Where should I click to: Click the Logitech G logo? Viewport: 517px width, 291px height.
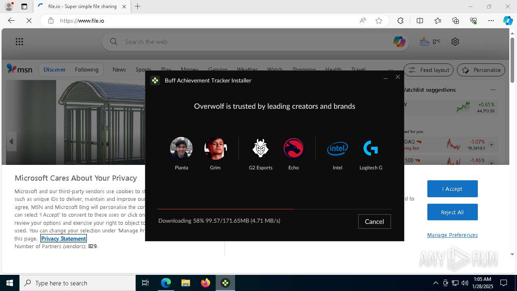click(x=371, y=148)
